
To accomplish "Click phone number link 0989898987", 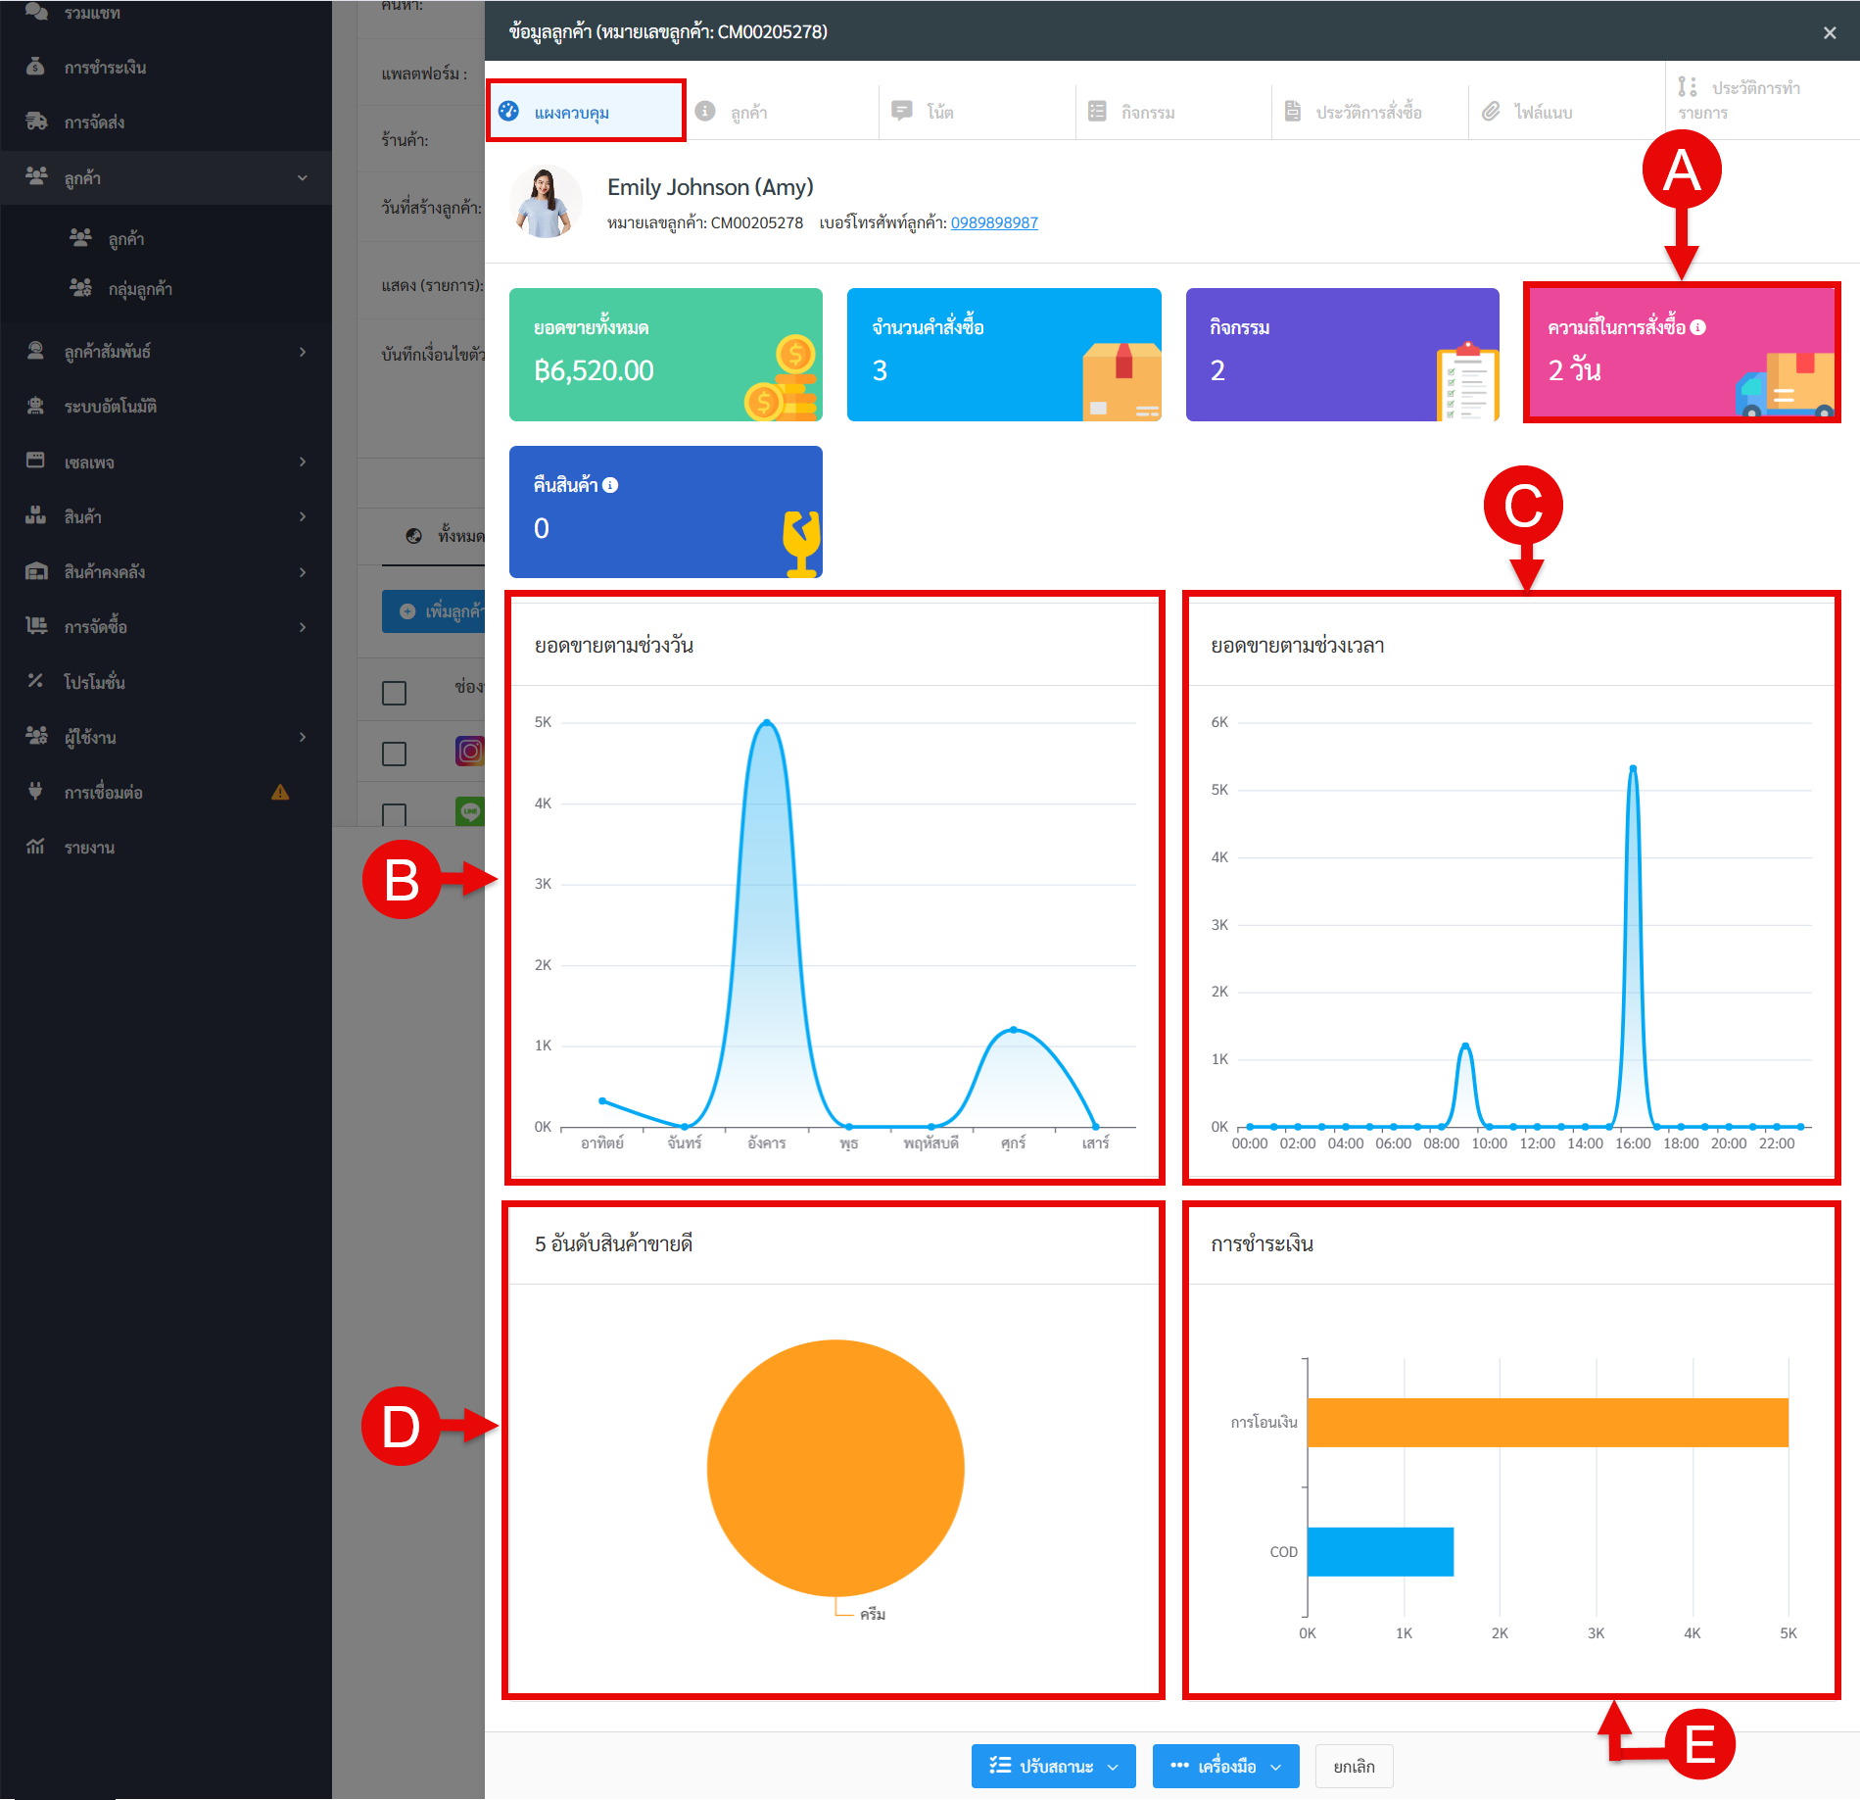I will [994, 222].
